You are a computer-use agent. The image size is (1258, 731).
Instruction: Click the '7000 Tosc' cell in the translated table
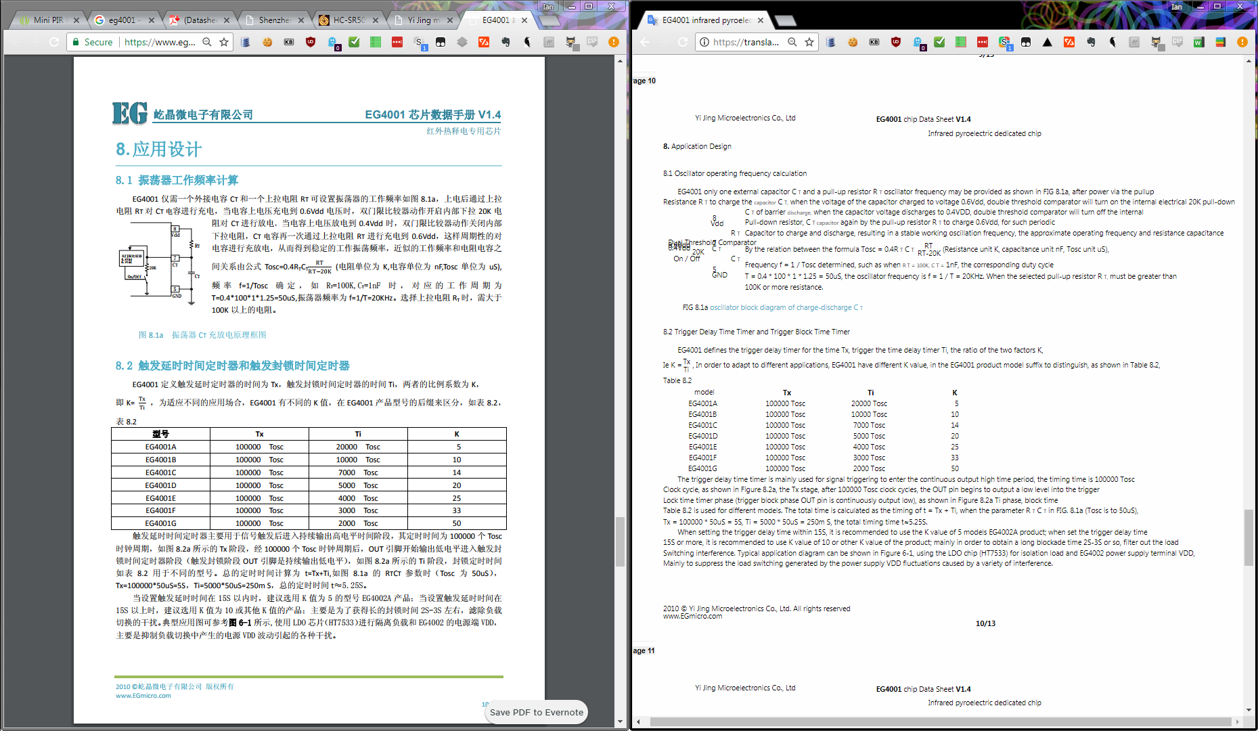[869, 425]
